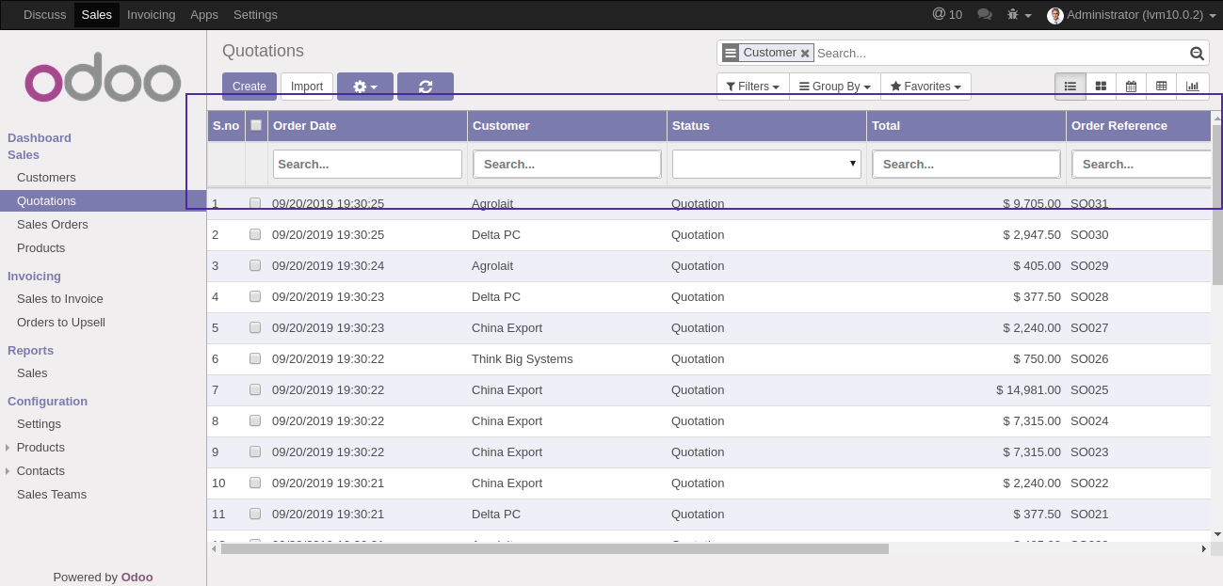Open the conversations chat bubble icon
The width and height of the screenshot is (1223, 586).
(985, 15)
